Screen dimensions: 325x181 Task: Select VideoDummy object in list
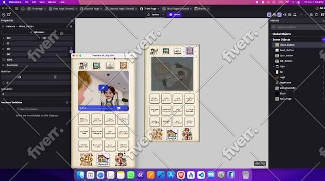288,88
